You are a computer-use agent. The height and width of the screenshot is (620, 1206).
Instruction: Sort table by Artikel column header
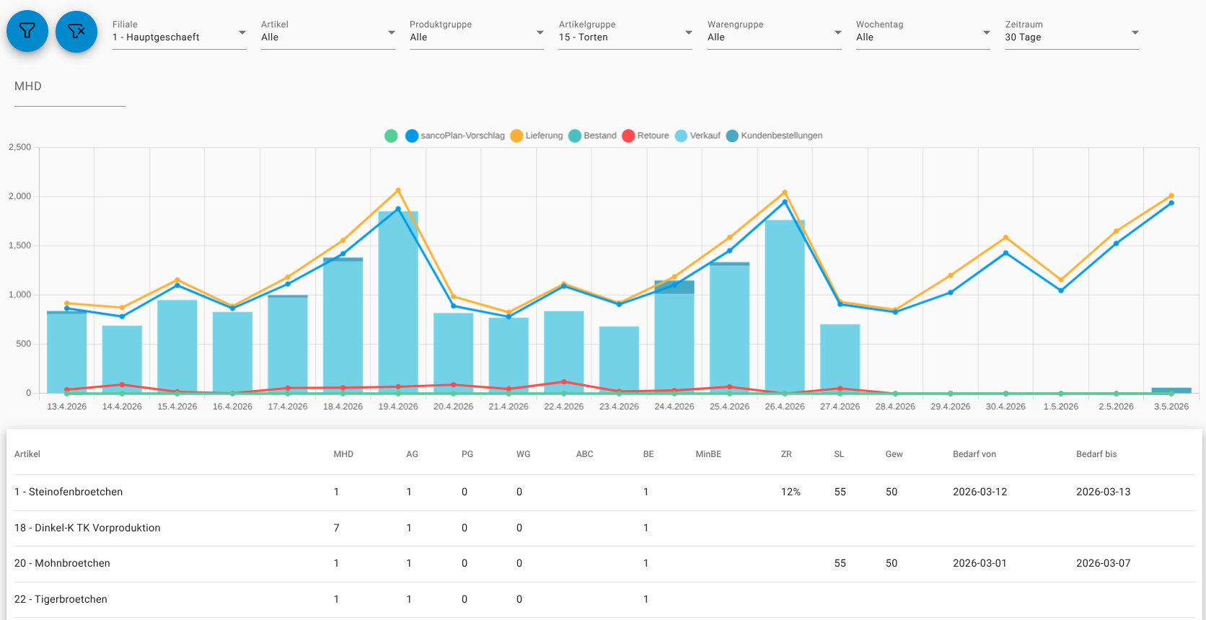coord(27,454)
